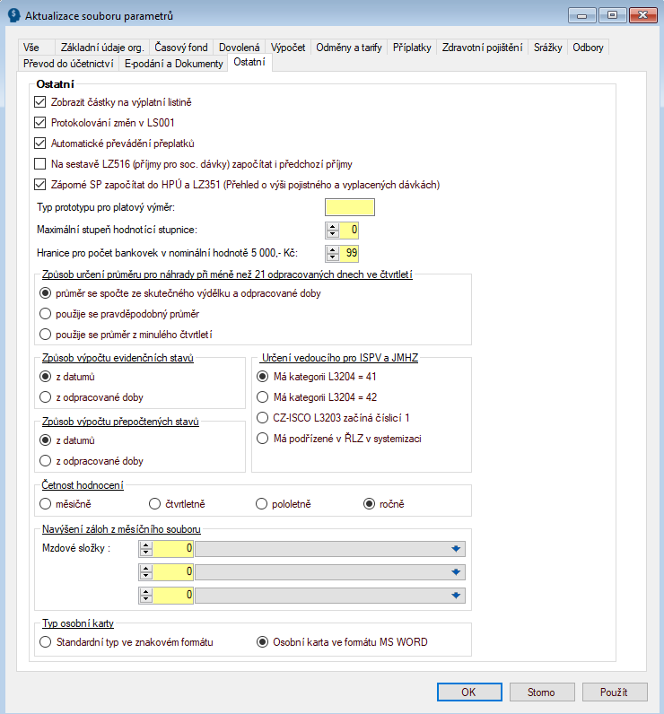The height and width of the screenshot is (714, 664).
Task: Click the application icon in title bar
Action: tap(13, 15)
